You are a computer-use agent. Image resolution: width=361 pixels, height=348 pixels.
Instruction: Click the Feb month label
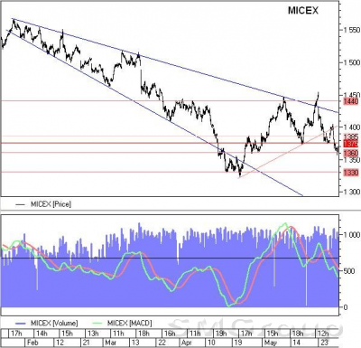[32, 343]
